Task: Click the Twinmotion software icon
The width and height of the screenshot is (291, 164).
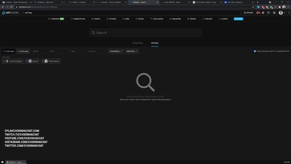Action: click(46, 61)
